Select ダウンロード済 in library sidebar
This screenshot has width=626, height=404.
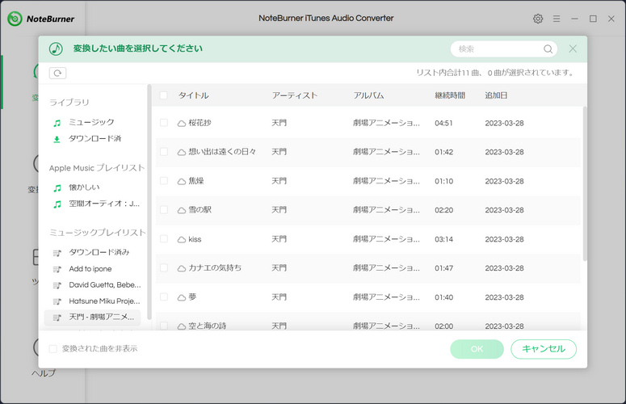(95, 138)
